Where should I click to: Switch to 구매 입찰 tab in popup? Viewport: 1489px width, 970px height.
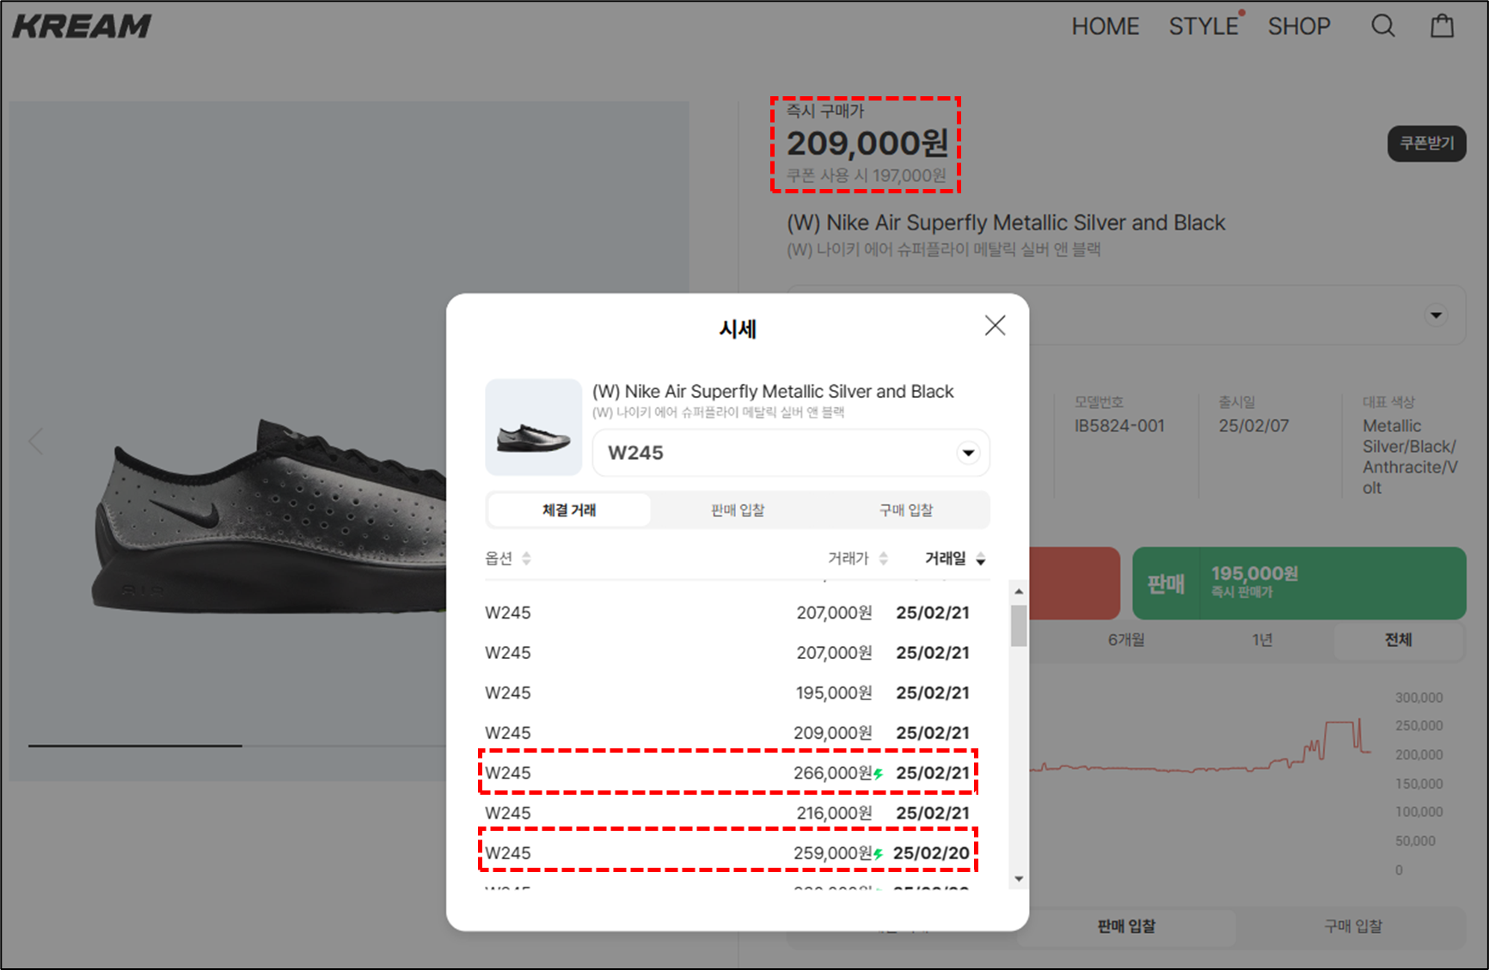pos(906,510)
